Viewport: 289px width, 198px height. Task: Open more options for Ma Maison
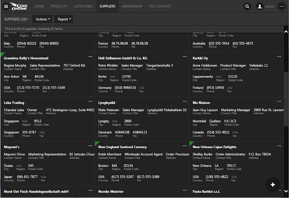tap(279, 102)
